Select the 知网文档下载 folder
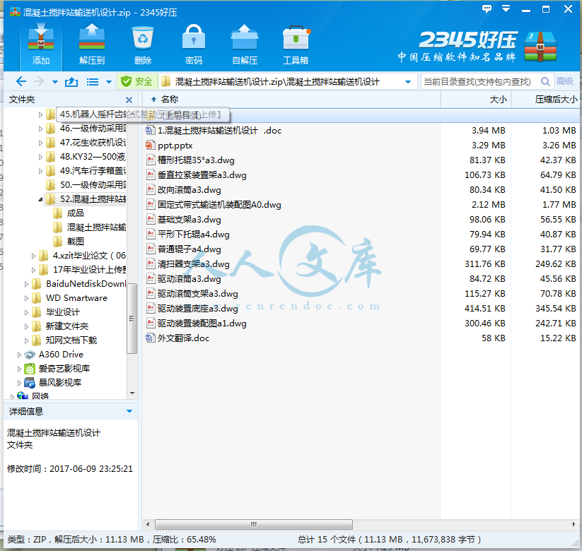Viewport: 582px width, 551px height. pyautogui.click(x=71, y=340)
